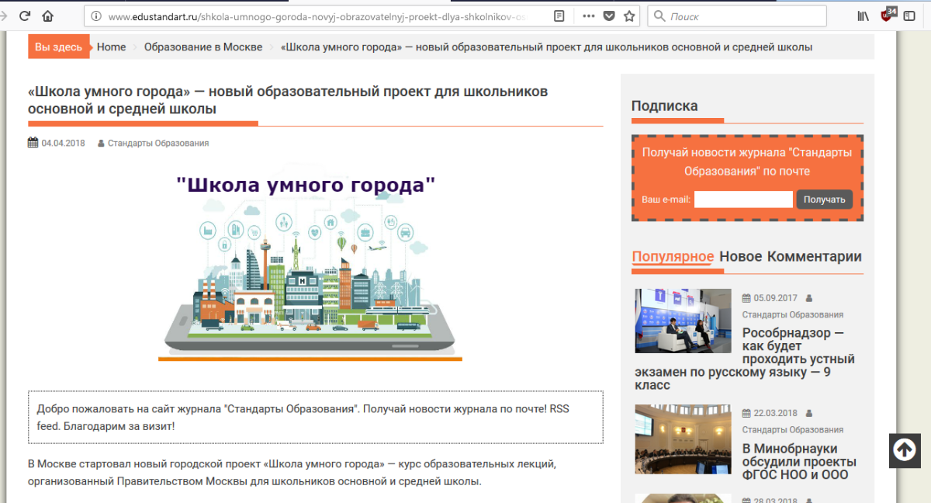Save this page to Pocket

609,16
